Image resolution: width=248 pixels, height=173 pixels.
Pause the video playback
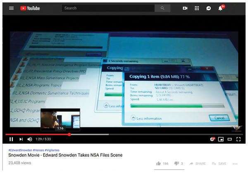point(11,139)
